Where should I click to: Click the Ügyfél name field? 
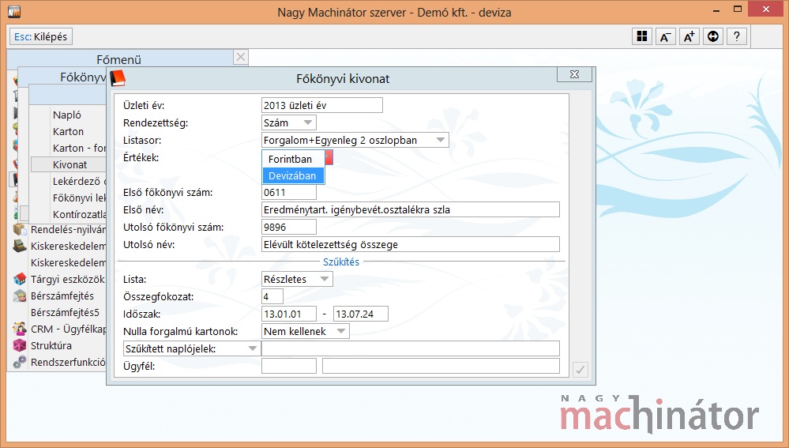click(x=441, y=366)
